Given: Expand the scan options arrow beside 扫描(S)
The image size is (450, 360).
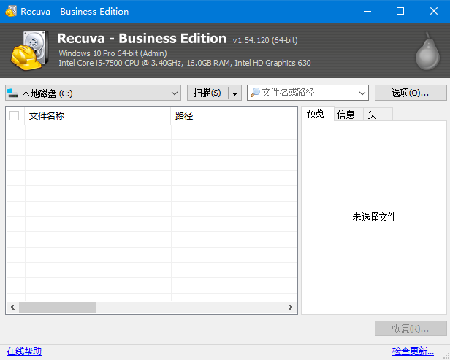Looking at the screenshot, I should coord(234,93).
